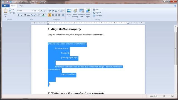Image resolution: width=178 pixels, height=100 pixels.
Task: Toggle superscript formatting
Action: (x=35, y=15)
